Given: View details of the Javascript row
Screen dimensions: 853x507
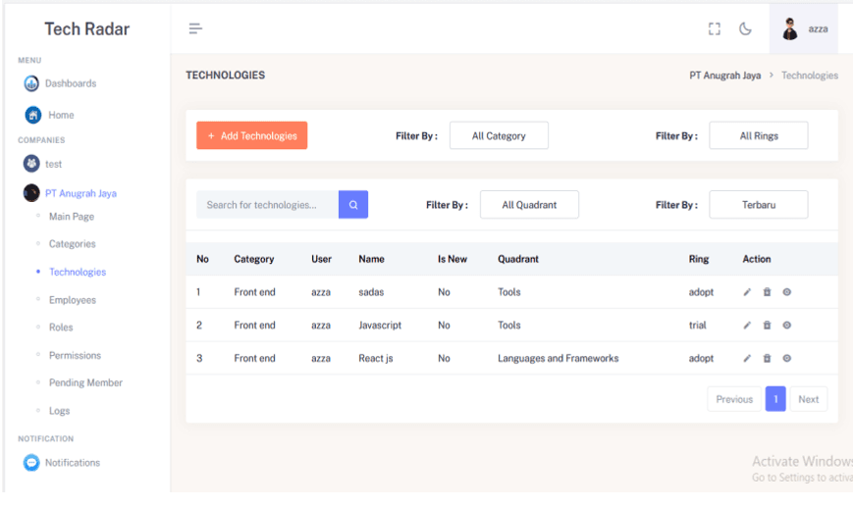Looking at the screenshot, I should (x=786, y=325).
